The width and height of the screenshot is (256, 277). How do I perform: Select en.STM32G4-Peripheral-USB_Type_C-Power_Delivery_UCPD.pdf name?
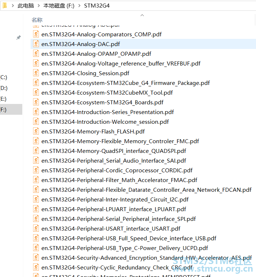click(125, 248)
